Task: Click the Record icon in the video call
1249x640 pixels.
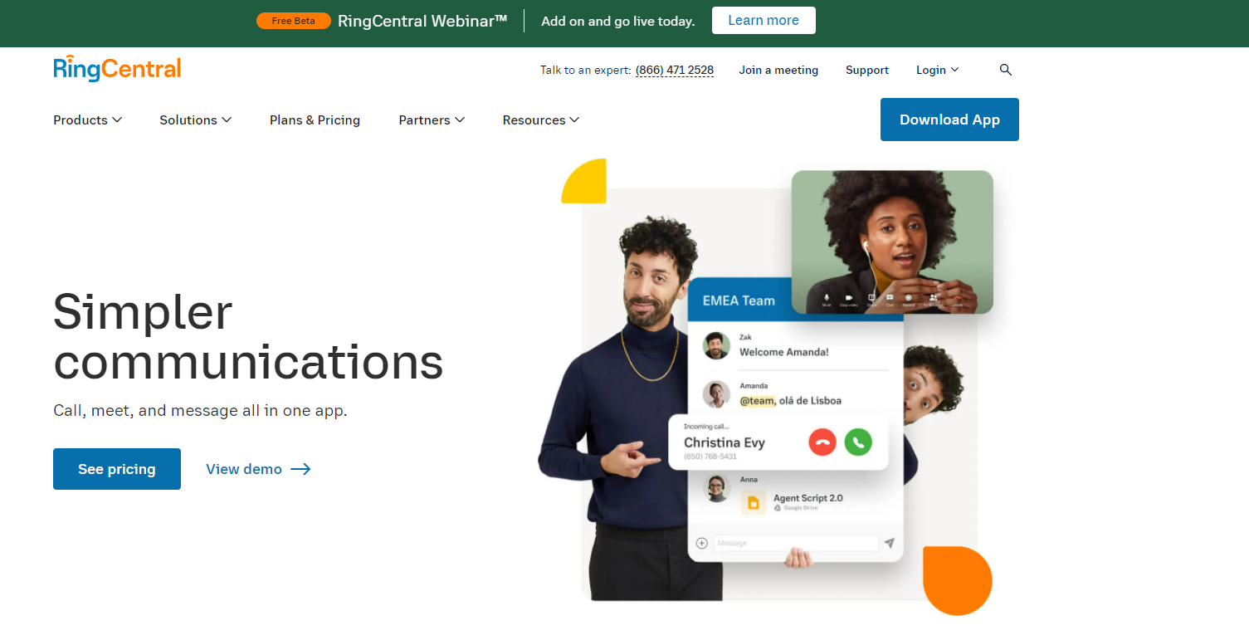Action: [x=908, y=297]
